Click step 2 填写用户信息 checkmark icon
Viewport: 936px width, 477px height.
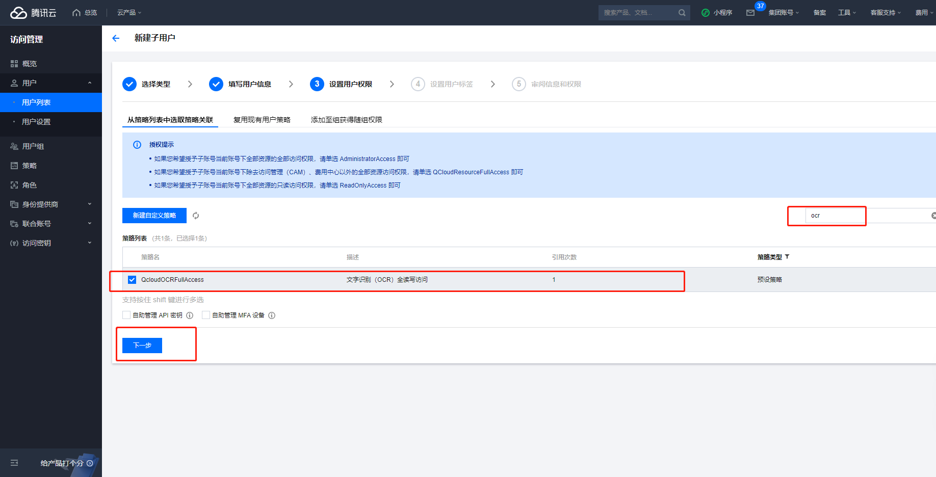(x=216, y=84)
